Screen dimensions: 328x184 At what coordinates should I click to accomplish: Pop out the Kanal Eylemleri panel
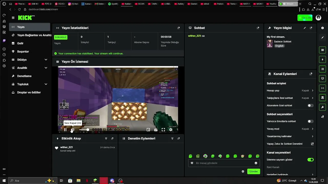311,74
